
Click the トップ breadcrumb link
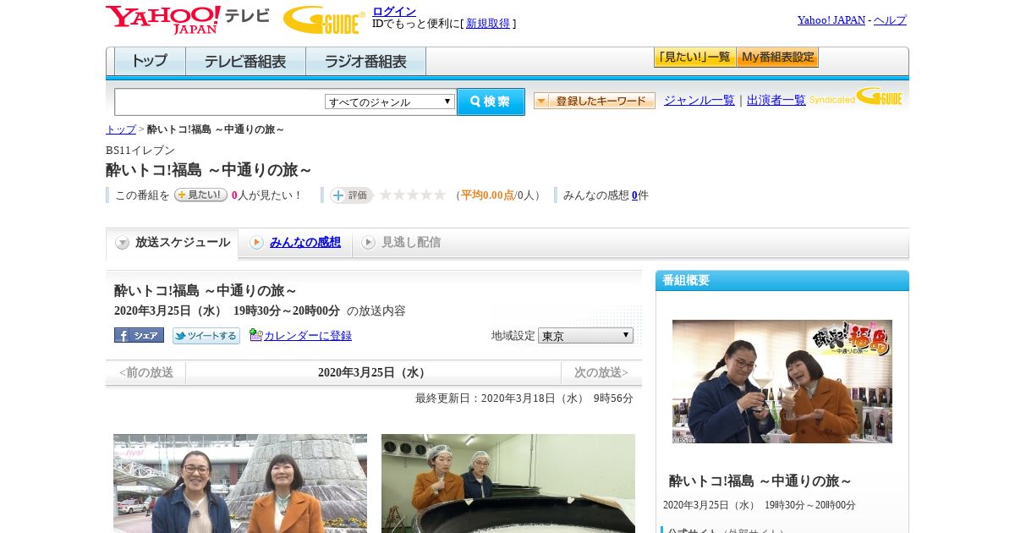pyautogui.click(x=121, y=129)
